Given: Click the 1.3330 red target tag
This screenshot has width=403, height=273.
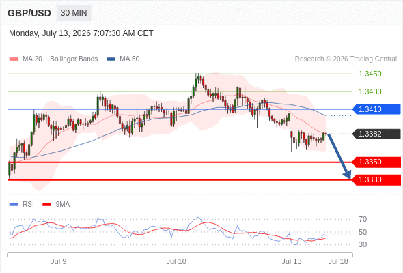Looking at the screenshot, I should click(x=376, y=179).
